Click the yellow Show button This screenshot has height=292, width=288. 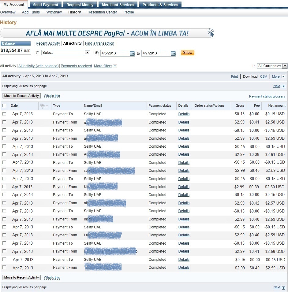[x=188, y=53]
